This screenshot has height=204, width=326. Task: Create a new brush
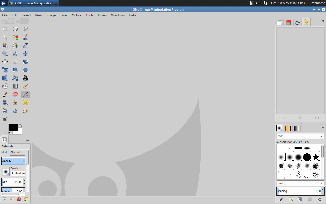pyautogui.click(x=291, y=199)
